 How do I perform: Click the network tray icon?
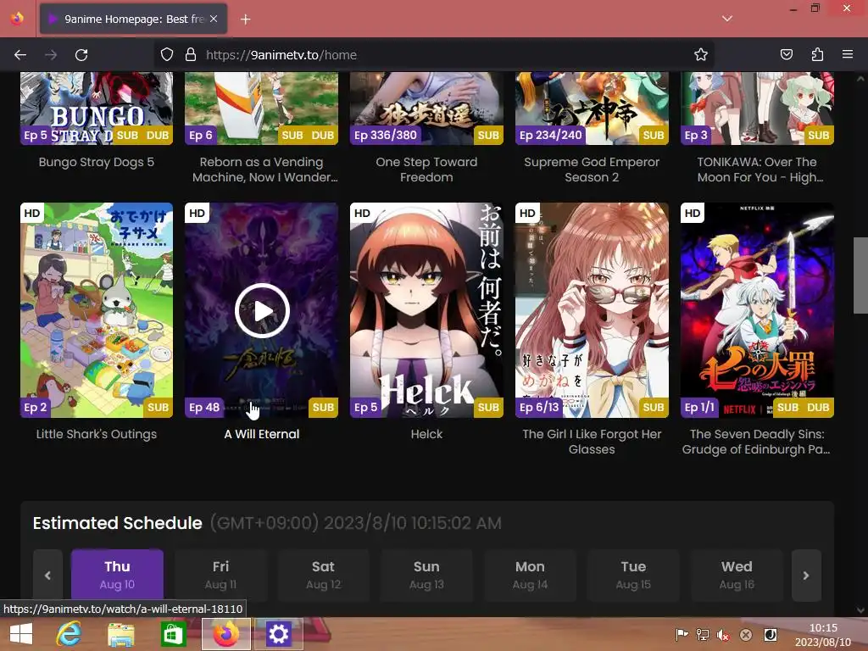click(703, 635)
